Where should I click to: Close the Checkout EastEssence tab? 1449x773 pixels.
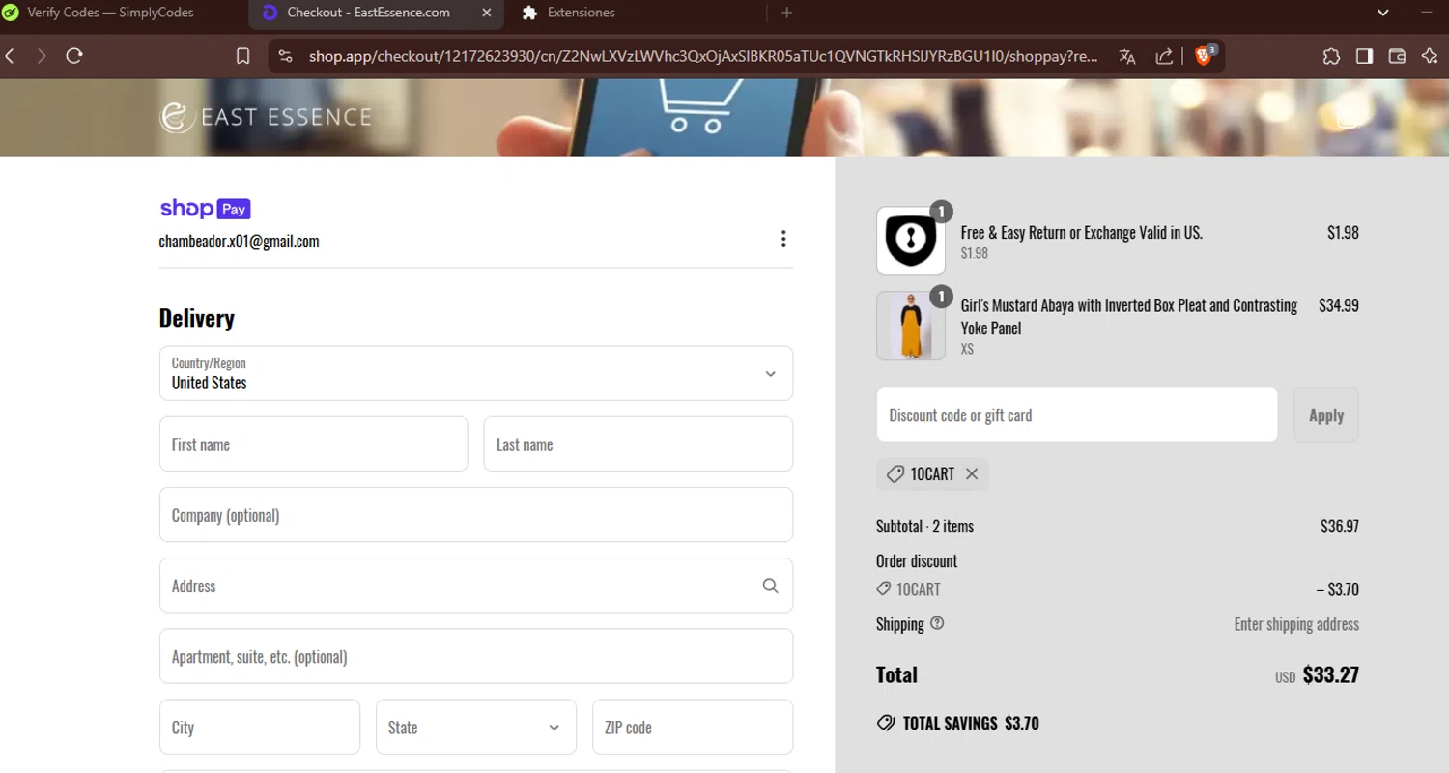[x=487, y=13]
